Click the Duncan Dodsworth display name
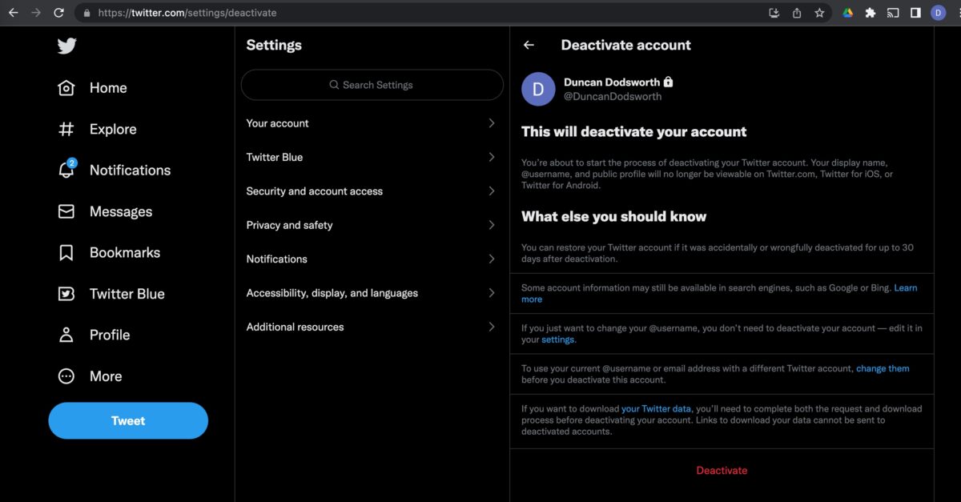 click(x=612, y=82)
